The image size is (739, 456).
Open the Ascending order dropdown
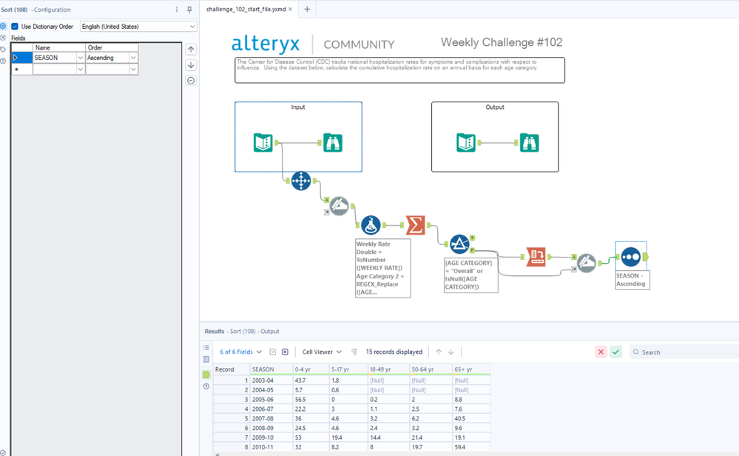click(133, 58)
